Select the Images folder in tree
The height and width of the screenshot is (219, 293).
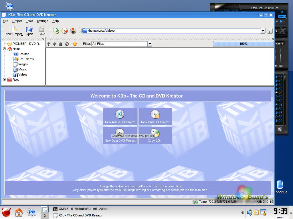[x=21, y=64]
